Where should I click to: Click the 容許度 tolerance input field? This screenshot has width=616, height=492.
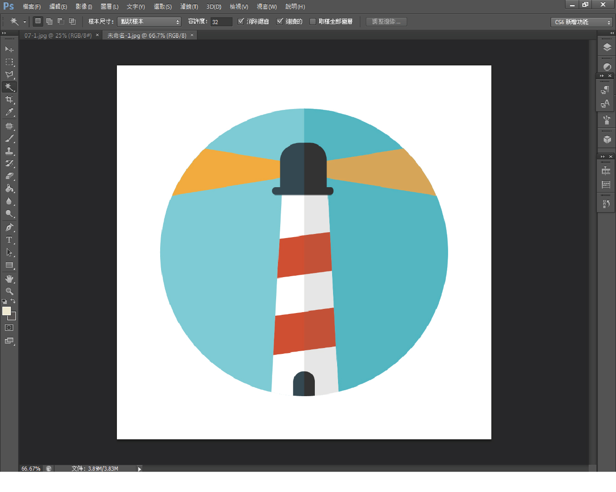pyautogui.click(x=221, y=22)
